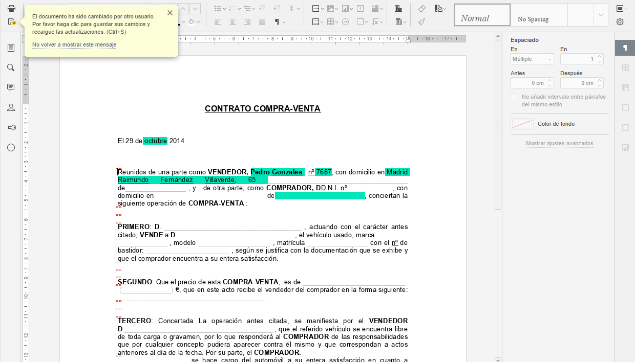Toggle paragraph settings tab in right sidebar
635x362 pixels.
tap(625, 48)
